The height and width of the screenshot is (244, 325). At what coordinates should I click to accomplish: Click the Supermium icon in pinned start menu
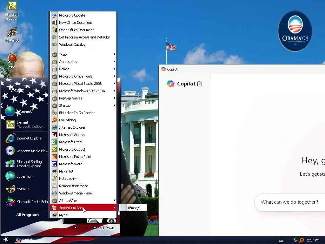point(10,176)
